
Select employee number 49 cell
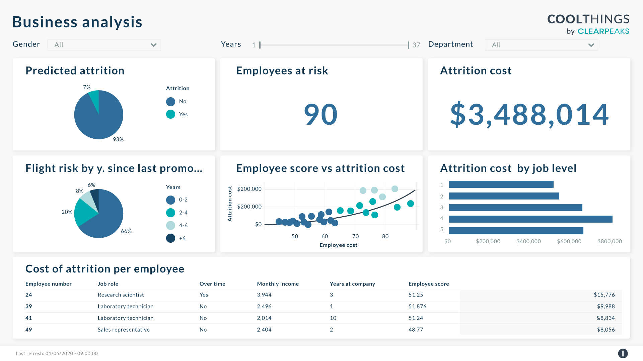(29, 330)
